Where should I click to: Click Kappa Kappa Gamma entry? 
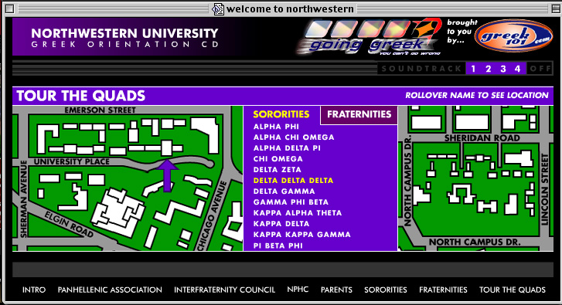(301, 235)
